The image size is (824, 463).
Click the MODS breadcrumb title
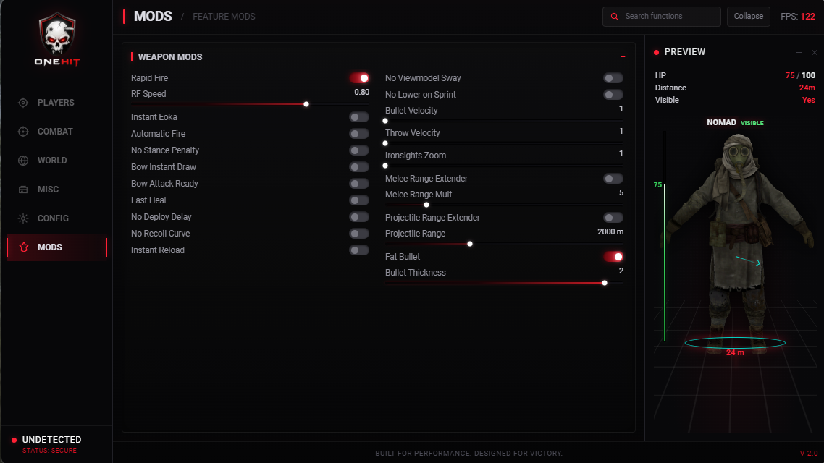(x=153, y=16)
